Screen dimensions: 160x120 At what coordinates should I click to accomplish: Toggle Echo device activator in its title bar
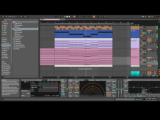[x=69, y=80]
